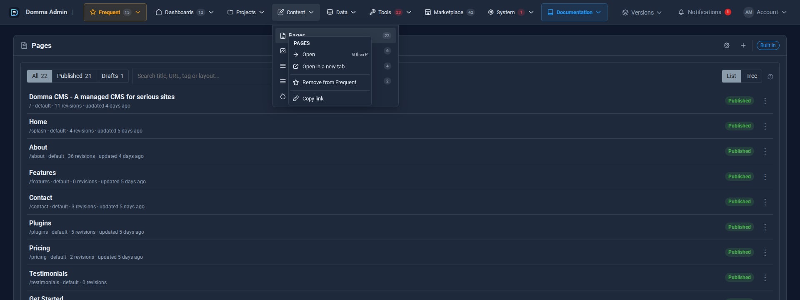The height and width of the screenshot is (300, 800).
Task: Click the Domma Admin logo icon
Action: (x=14, y=12)
